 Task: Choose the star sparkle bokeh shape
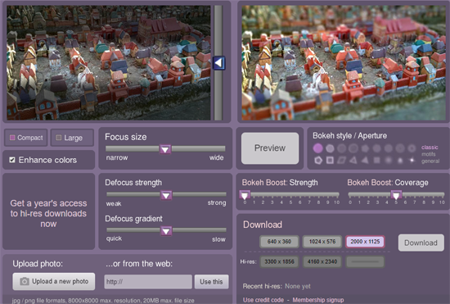412,161
